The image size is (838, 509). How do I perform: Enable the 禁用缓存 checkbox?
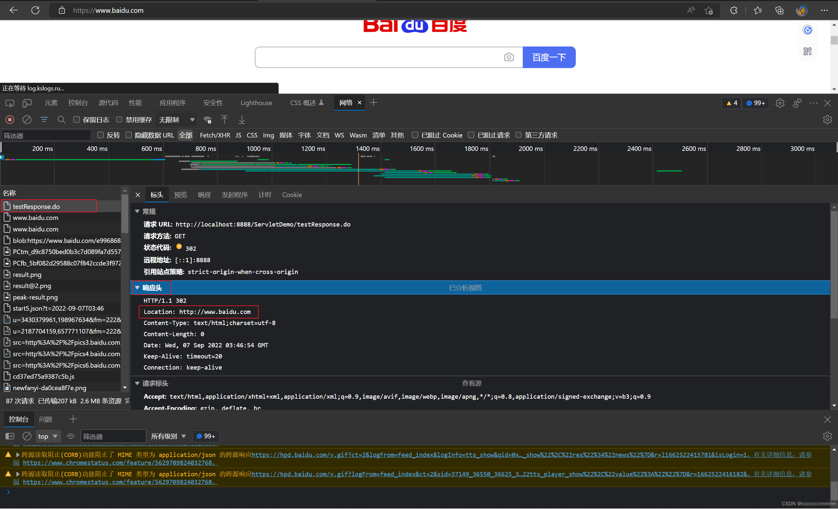pyautogui.click(x=119, y=120)
